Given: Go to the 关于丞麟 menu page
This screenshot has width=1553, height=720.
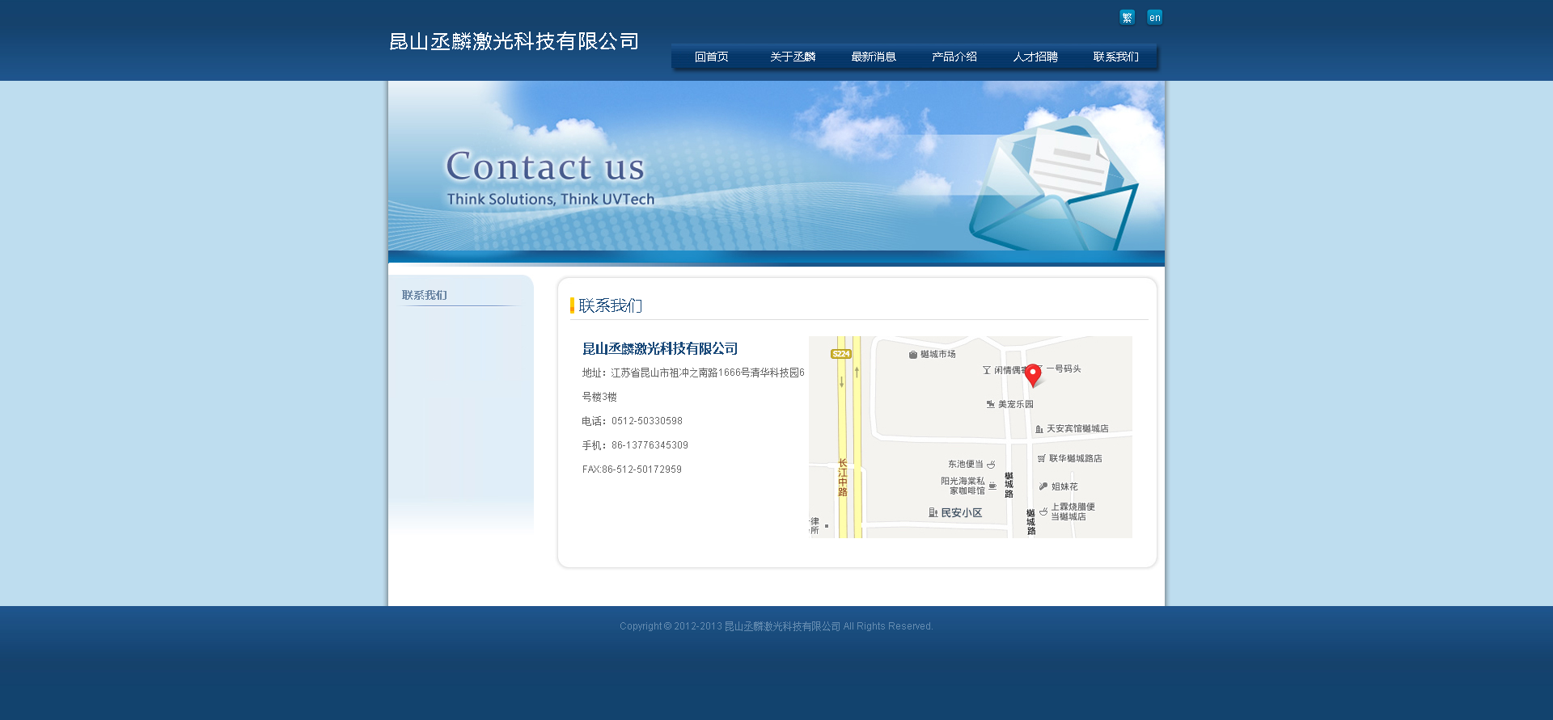Looking at the screenshot, I should pos(793,57).
